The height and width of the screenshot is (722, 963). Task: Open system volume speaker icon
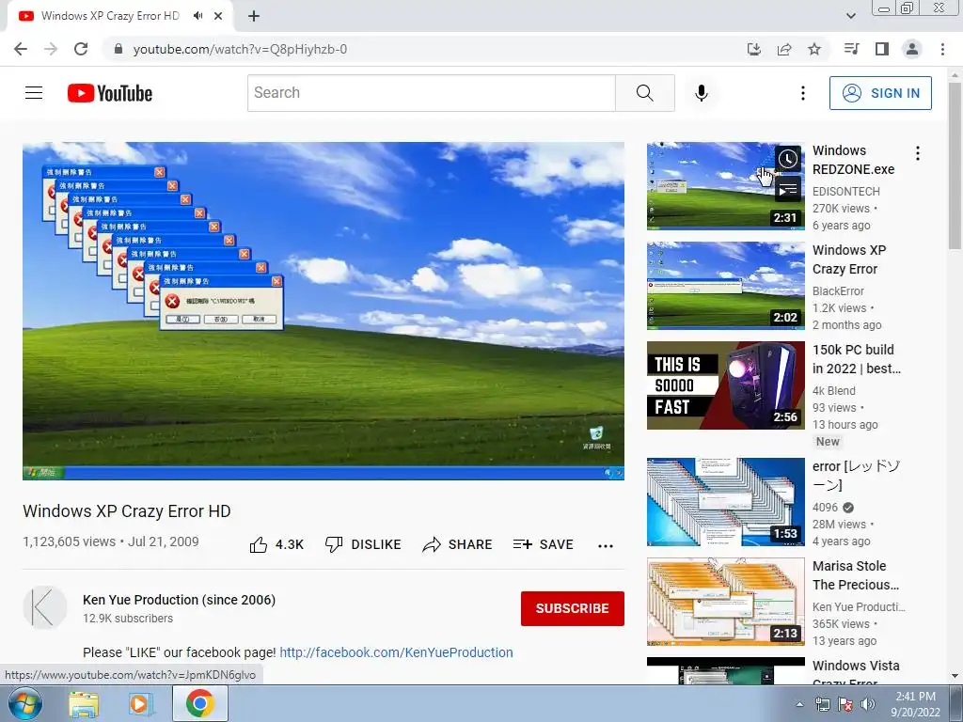867,704
